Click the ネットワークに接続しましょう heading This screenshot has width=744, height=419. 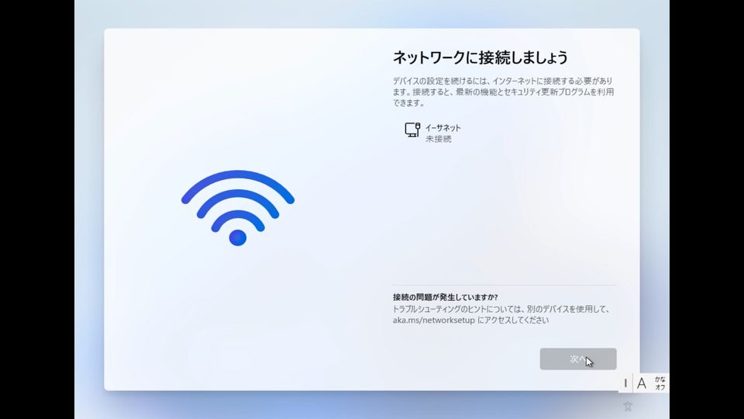pyautogui.click(x=480, y=57)
